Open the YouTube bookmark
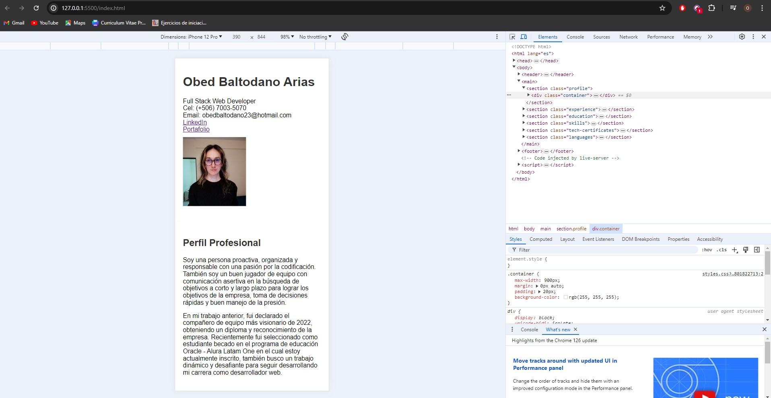Screen dimensions: 771x398 45,23
